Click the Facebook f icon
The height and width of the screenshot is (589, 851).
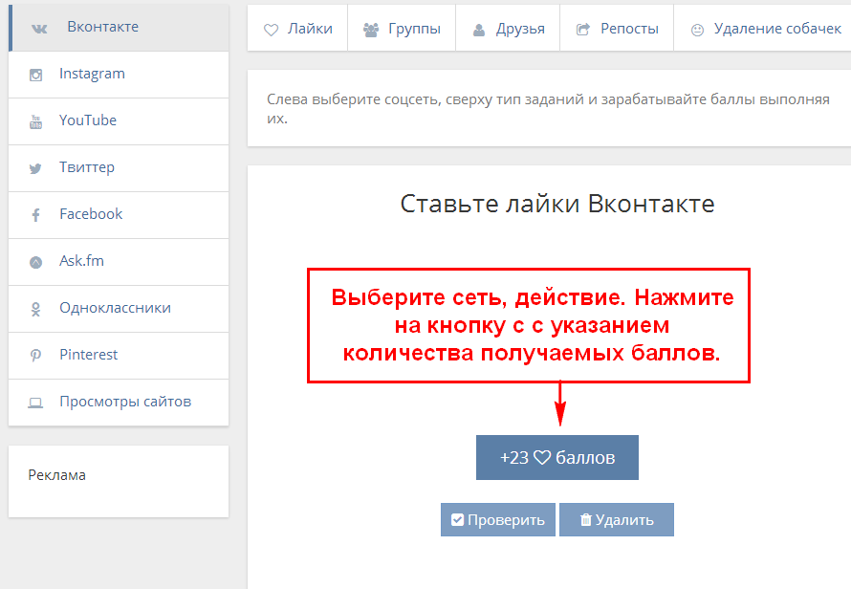[x=35, y=215]
